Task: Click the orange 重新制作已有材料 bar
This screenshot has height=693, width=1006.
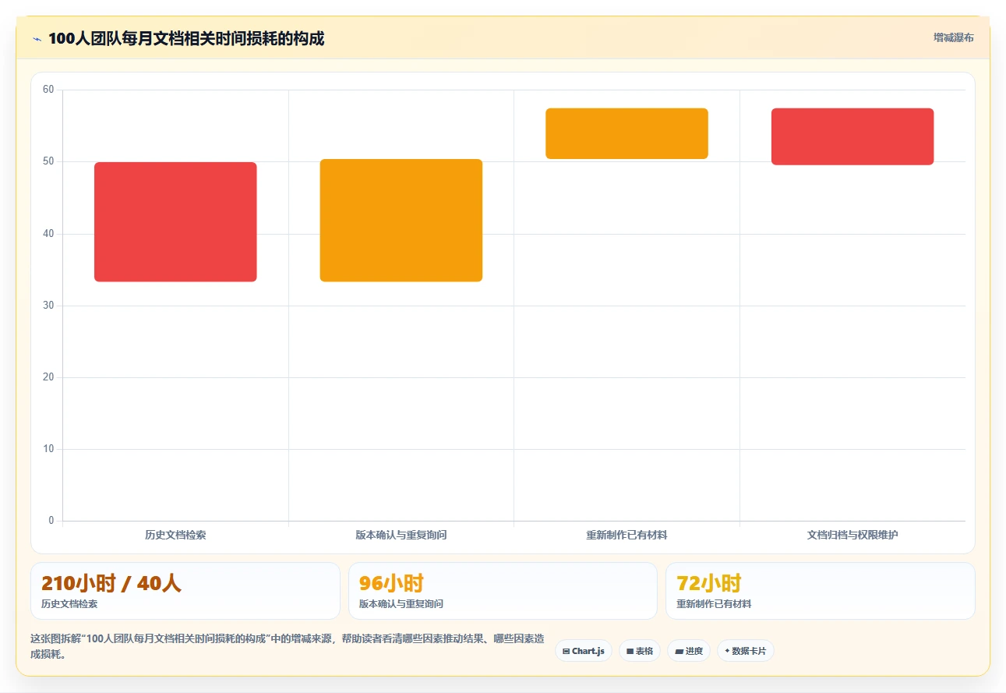Action: (627, 133)
